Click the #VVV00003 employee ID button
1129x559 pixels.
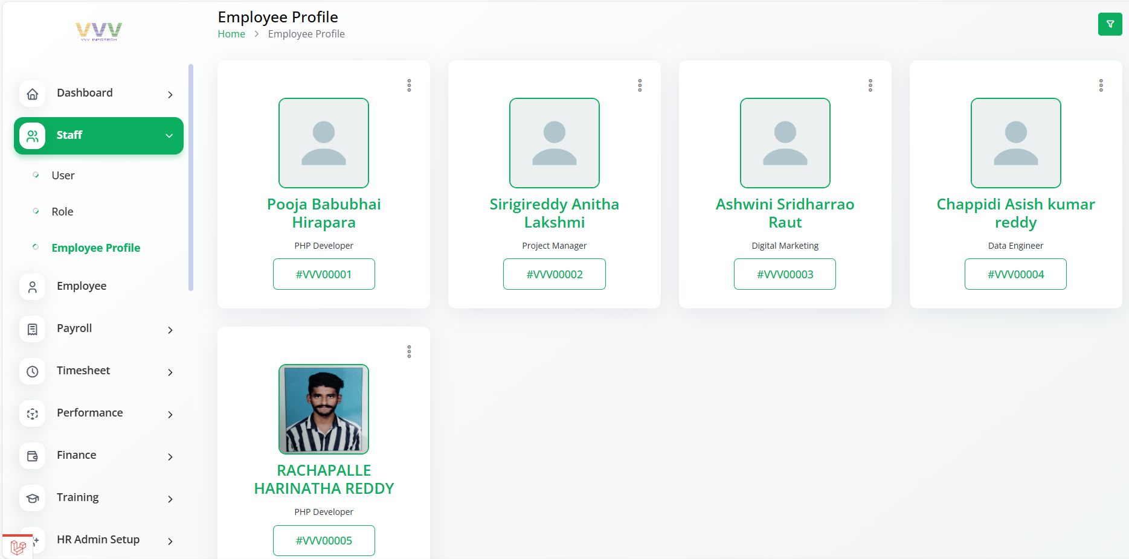click(x=785, y=274)
